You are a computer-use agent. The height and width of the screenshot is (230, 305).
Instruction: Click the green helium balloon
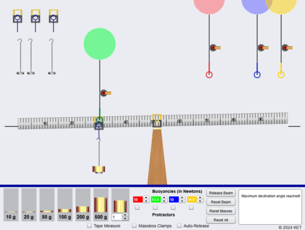100,44
